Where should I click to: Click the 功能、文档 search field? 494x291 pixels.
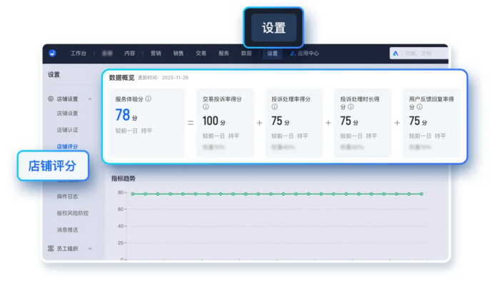click(419, 53)
